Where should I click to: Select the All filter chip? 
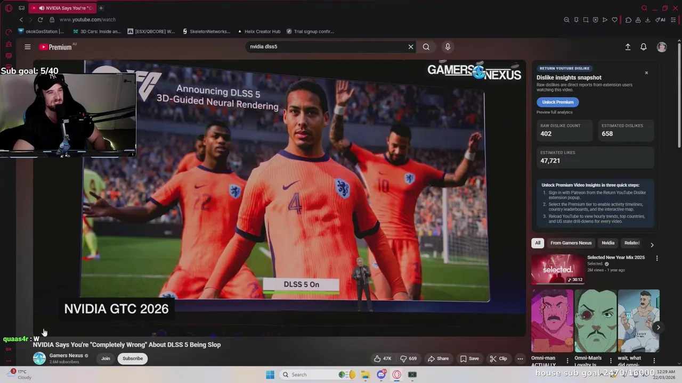click(x=538, y=243)
